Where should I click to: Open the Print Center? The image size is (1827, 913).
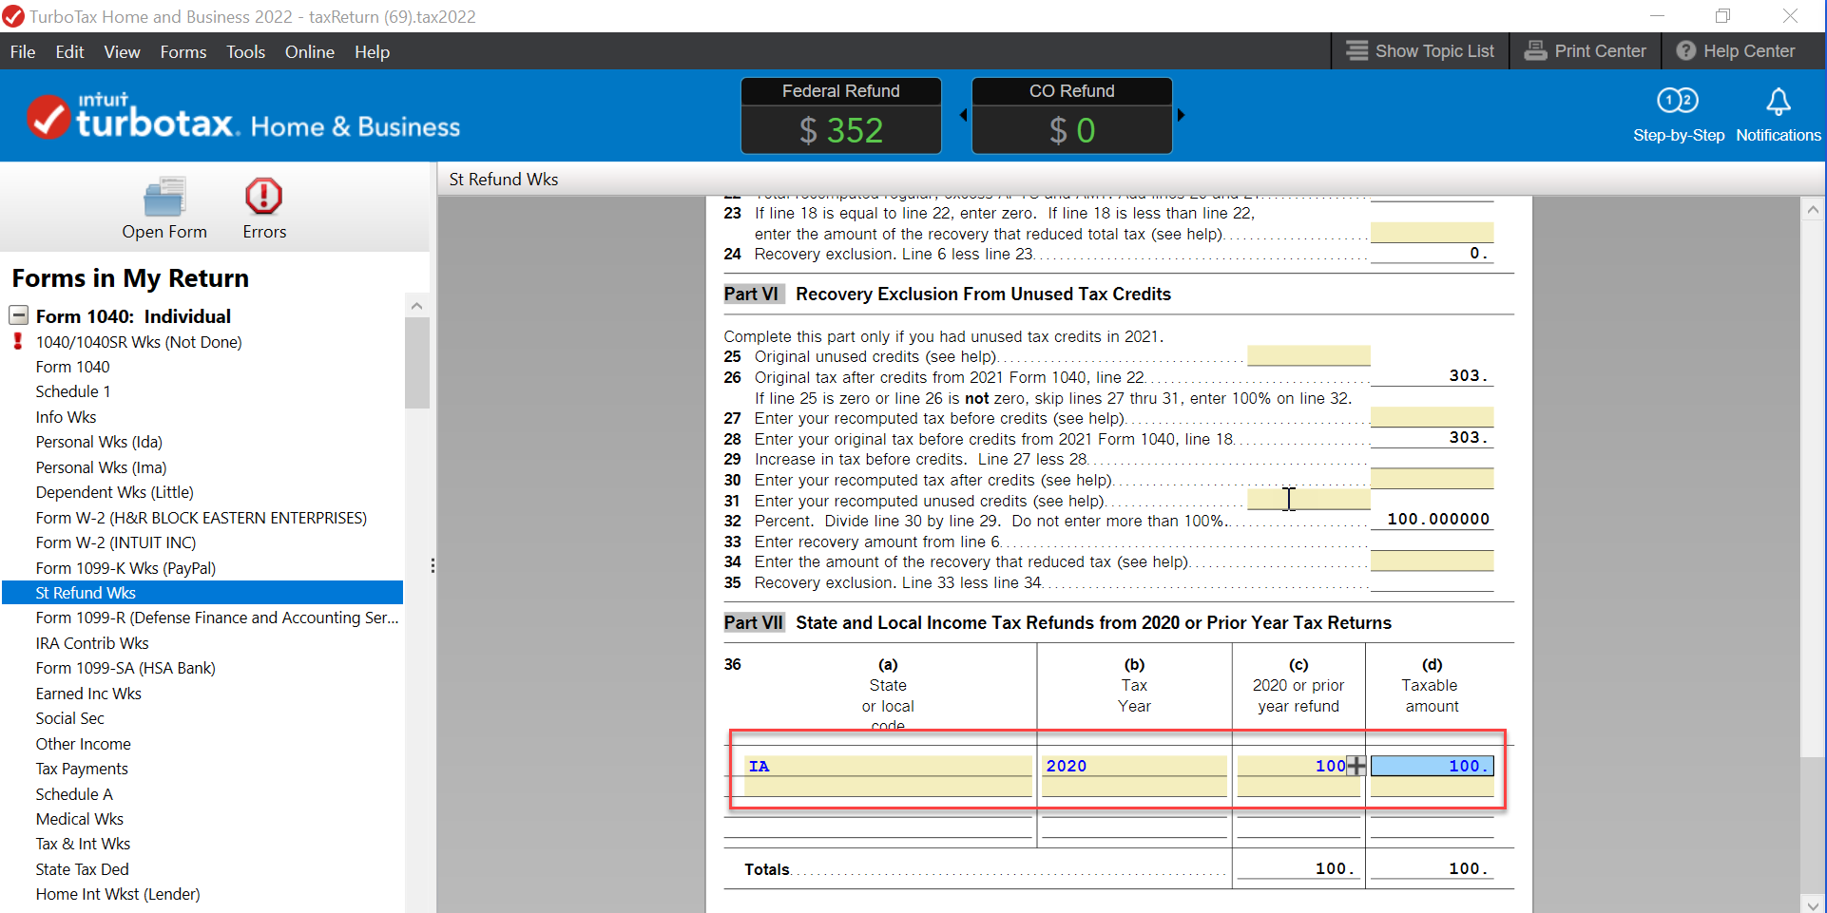click(x=1585, y=51)
